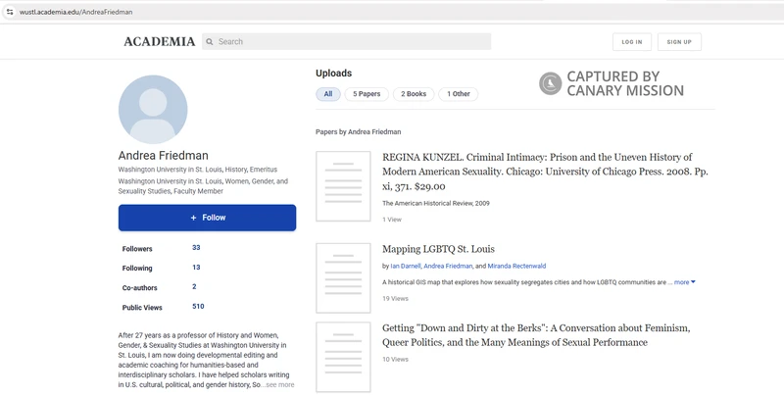Click 'History, Emeritus' affiliation line
Viewport: 784px width, 397px height.
coord(198,170)
